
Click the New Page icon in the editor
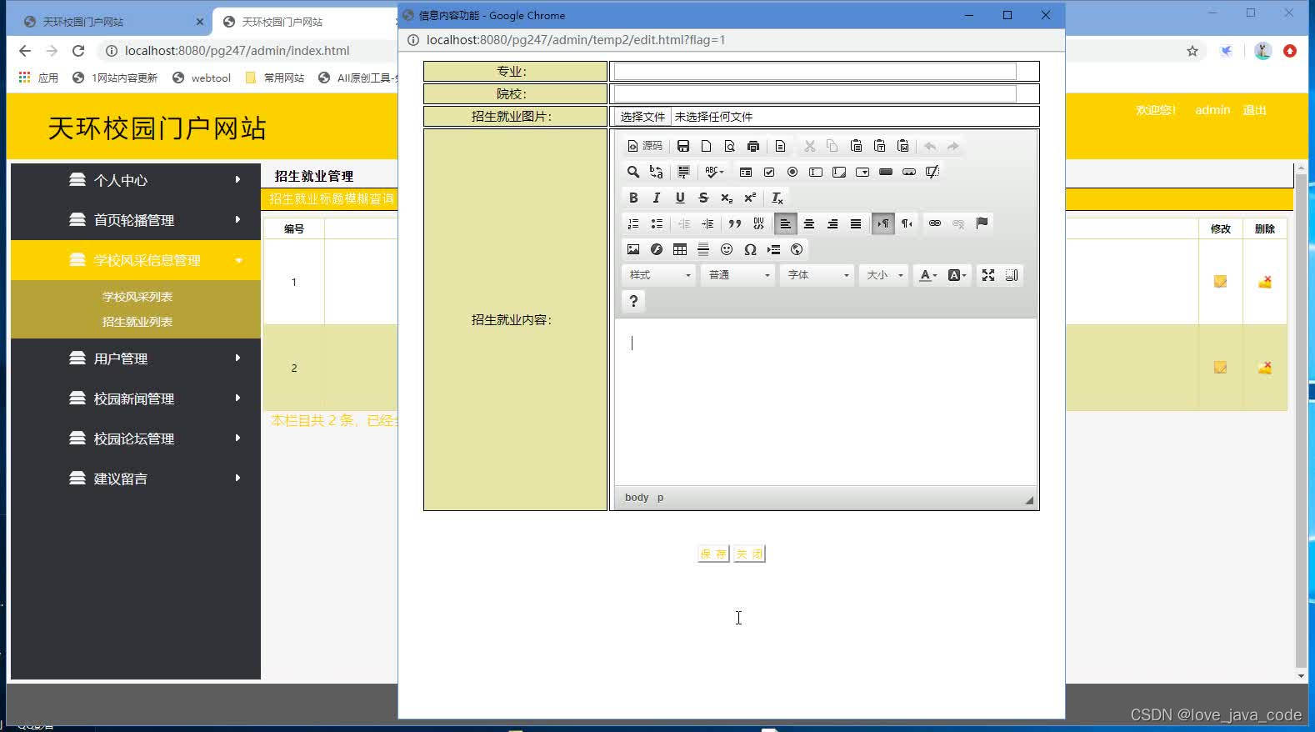707,146
